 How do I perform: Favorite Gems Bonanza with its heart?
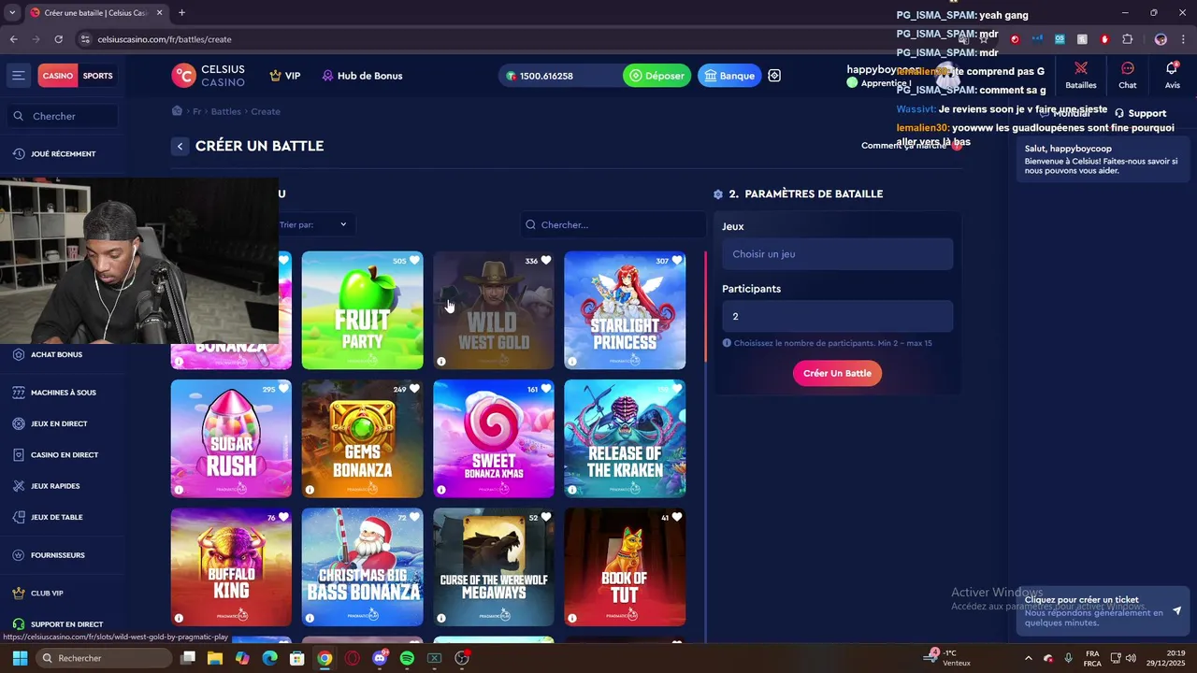click(x=414, y=389)
